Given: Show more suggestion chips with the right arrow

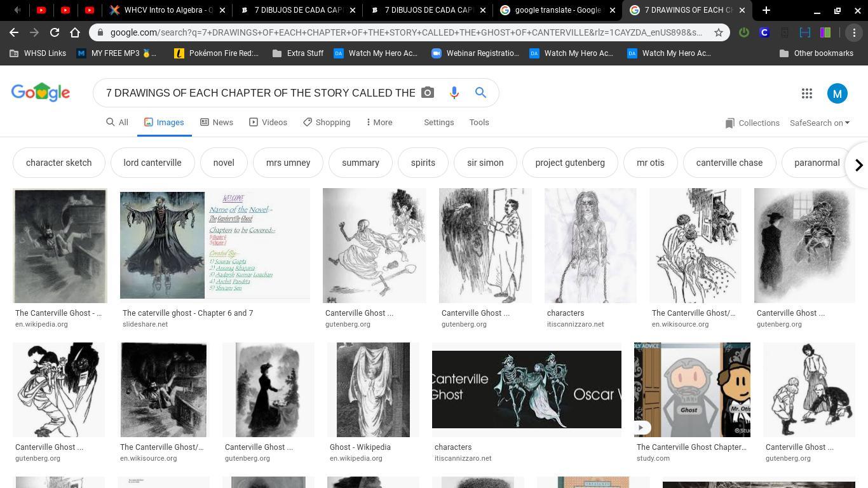Looking at the screenshot, I should [x=858, y=165].
